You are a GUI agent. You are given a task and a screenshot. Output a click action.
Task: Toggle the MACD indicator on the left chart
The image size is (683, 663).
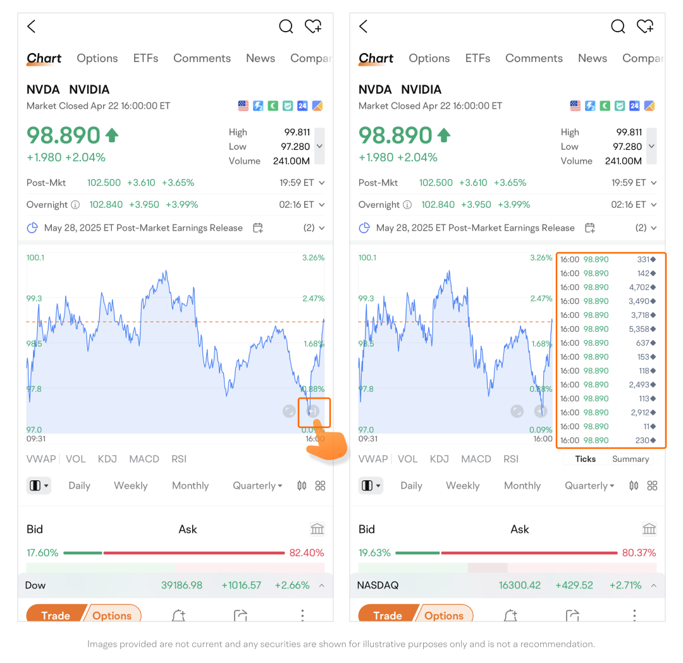pos(144,459)
